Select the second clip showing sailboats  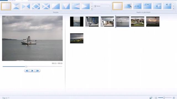click(92, 21)
